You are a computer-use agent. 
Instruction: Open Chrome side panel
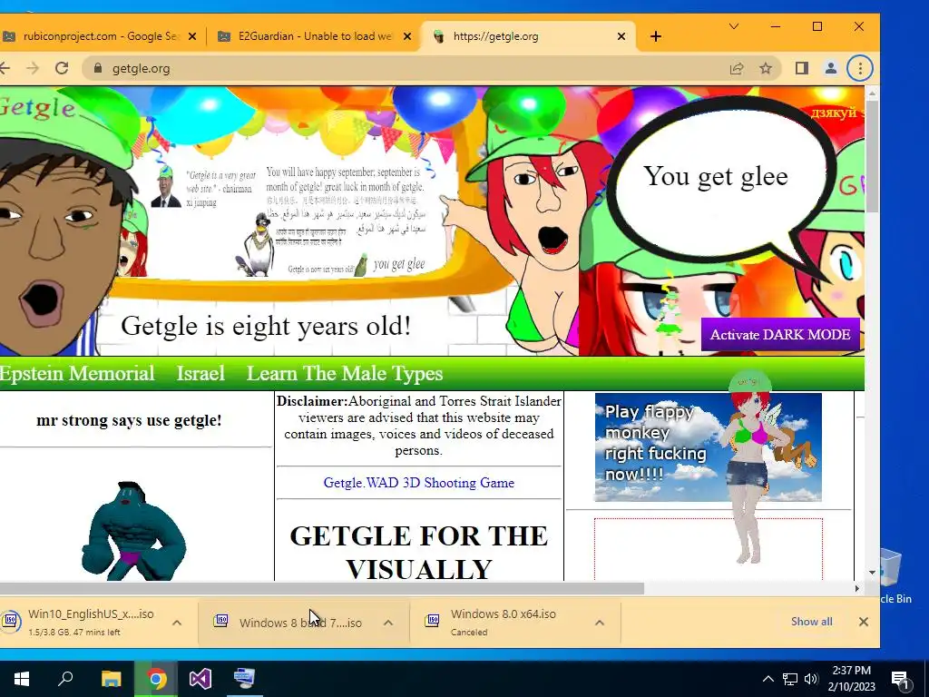click(802, 68)
